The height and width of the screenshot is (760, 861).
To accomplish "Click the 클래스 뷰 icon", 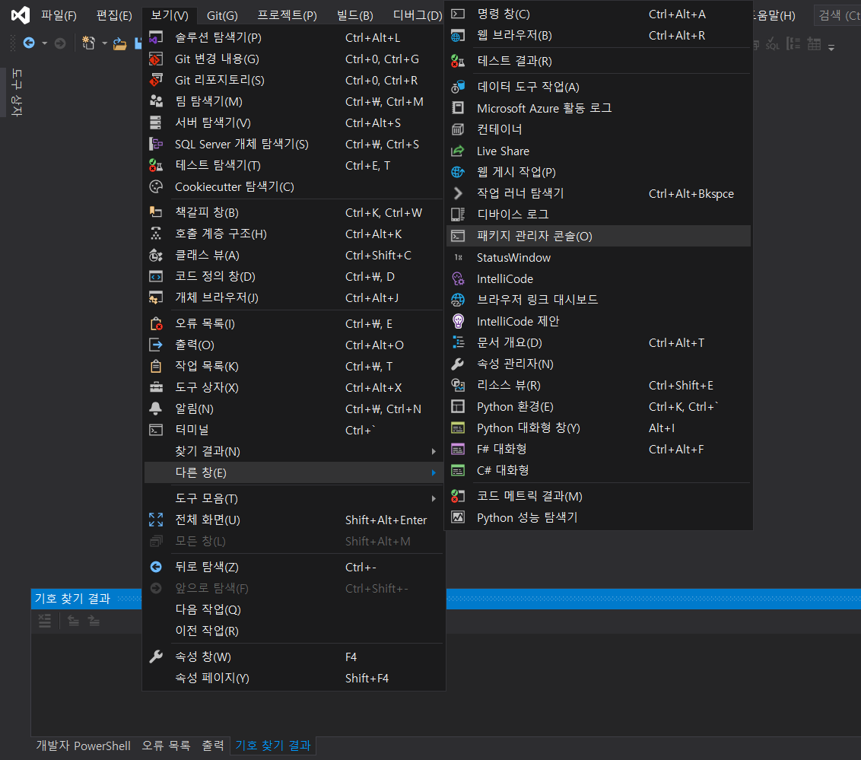I will tap(156, 256).
